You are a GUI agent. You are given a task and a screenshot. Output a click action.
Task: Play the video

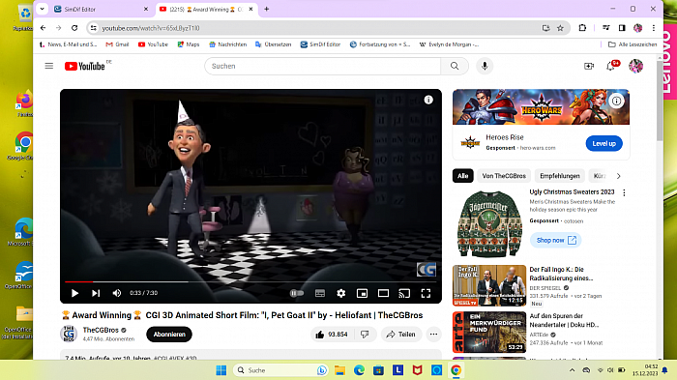click(74, 293)
